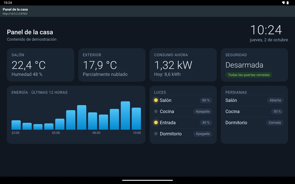Click the 22:00 chart axis label
Image resolution: width=295 pixels, height=184 pixels.
[x=16, y=133]
